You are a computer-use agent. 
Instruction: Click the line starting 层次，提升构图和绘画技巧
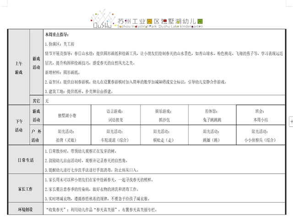tap(90, 63)
